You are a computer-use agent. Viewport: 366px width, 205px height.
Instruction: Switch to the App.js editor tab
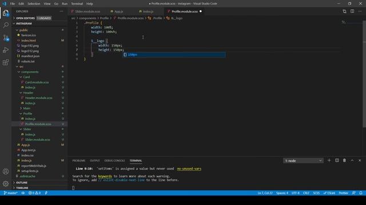(119, 11)
